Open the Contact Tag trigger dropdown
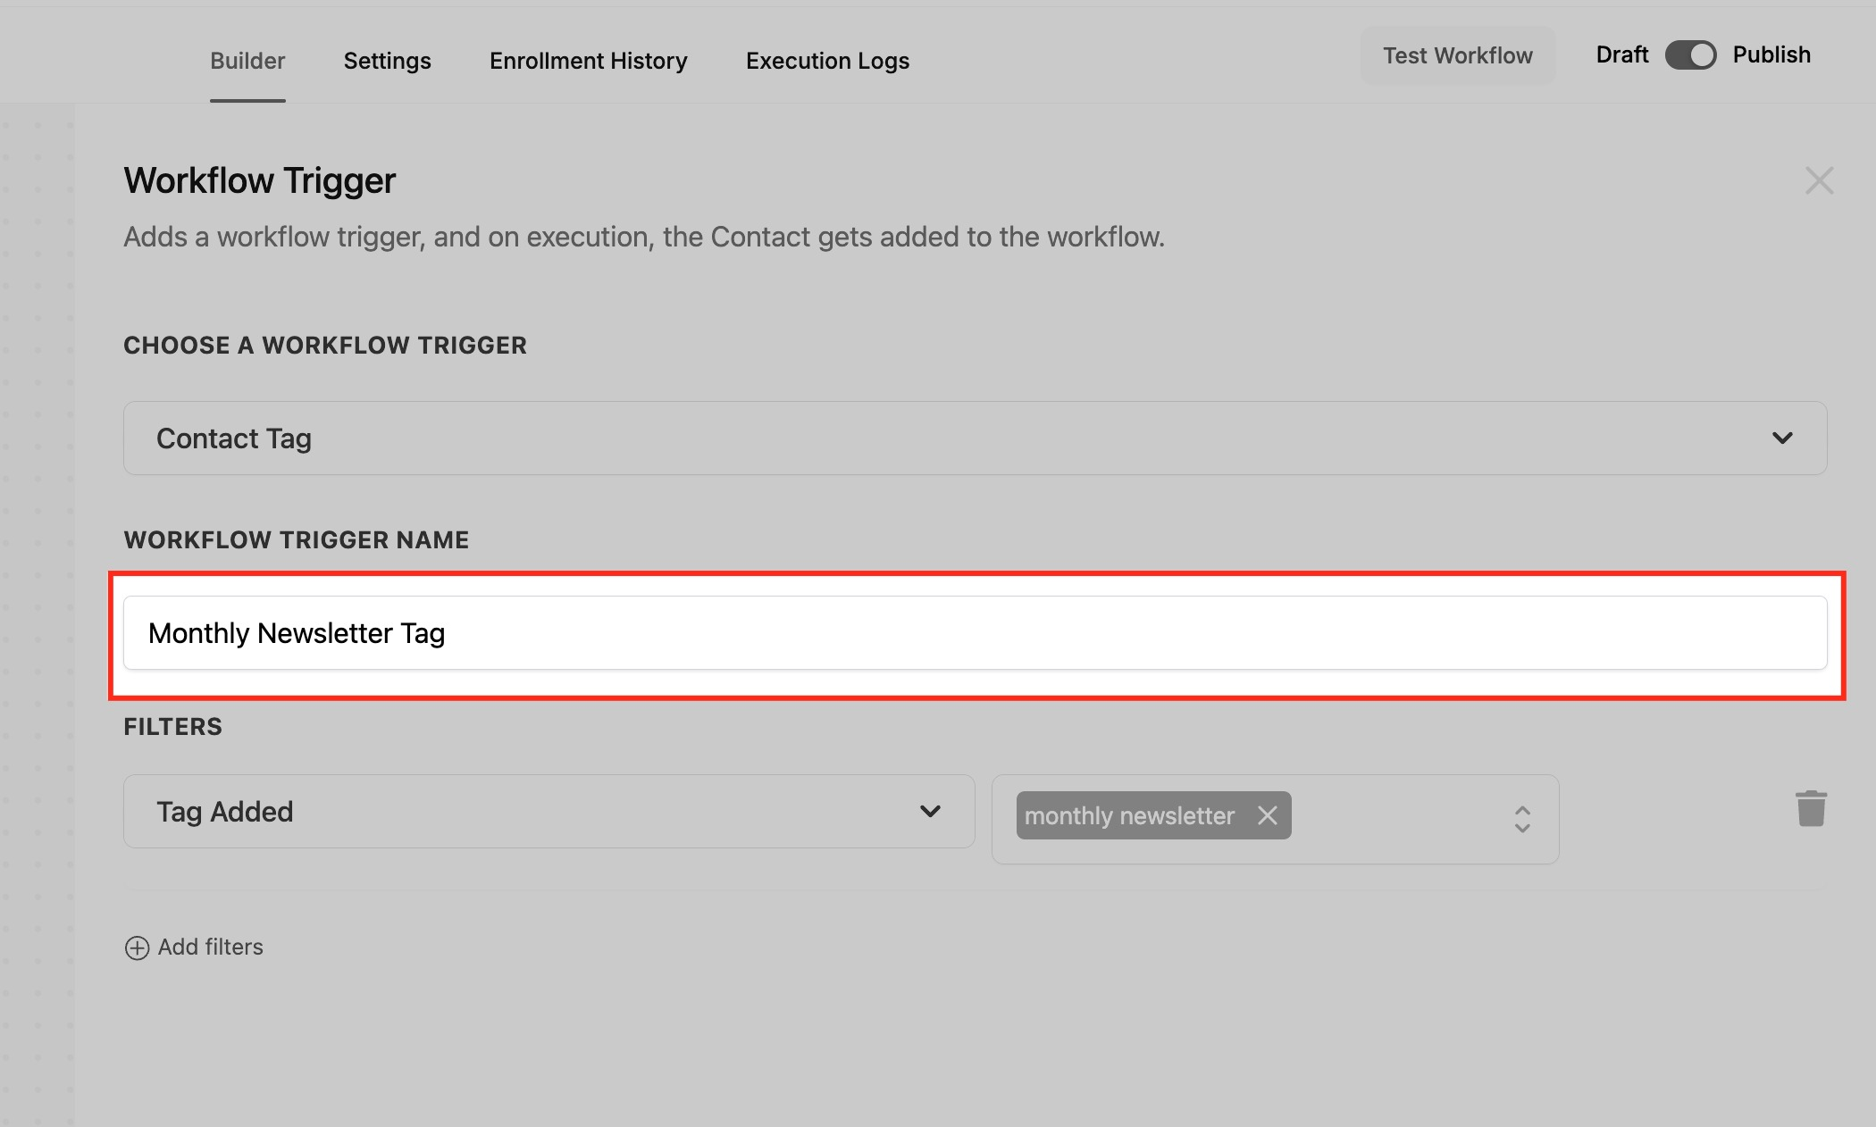Screen dimensions: 1876x1127 point(974,438)
